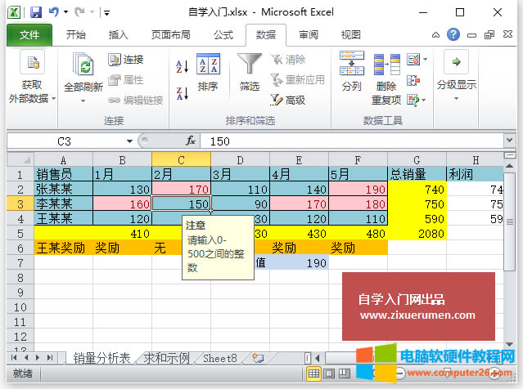Click the insert function fx icon

191,141
